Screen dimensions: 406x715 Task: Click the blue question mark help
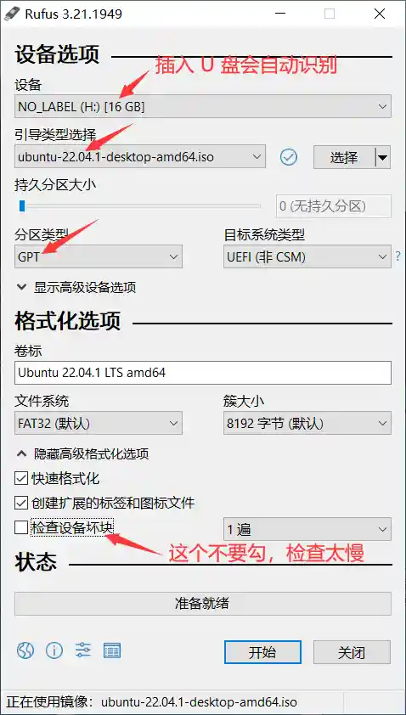click(x=398, y=256)
